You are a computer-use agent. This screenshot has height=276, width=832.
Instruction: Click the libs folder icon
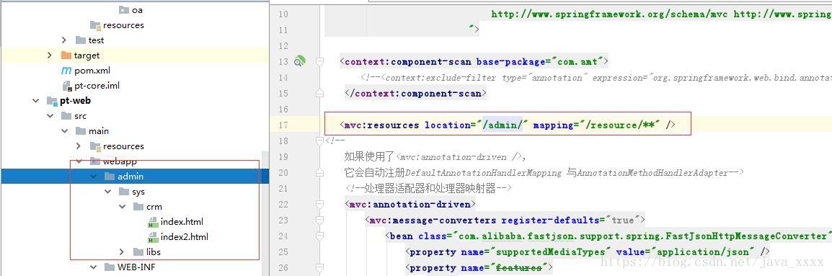(x=138, y=251)
